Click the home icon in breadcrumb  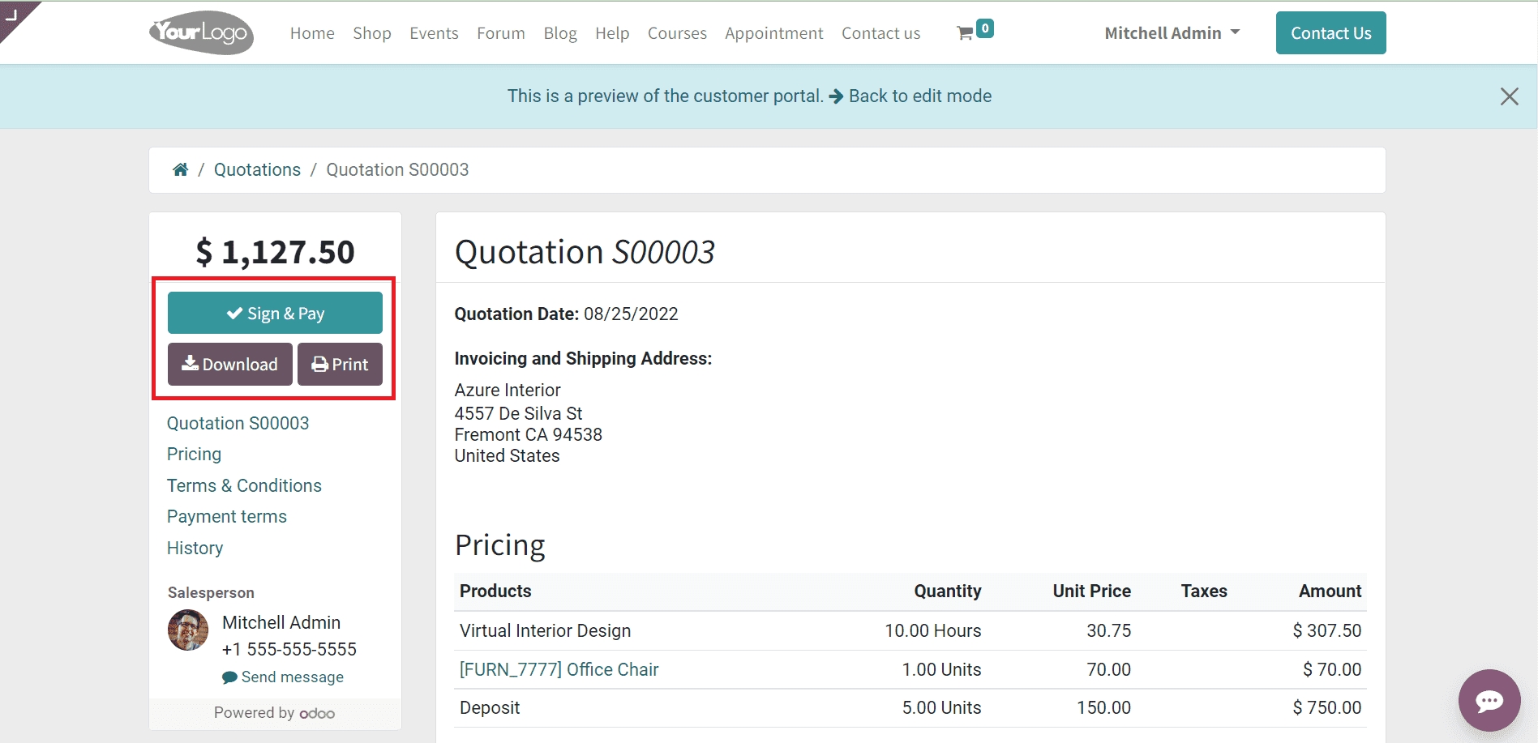click(x=180, y=169)
